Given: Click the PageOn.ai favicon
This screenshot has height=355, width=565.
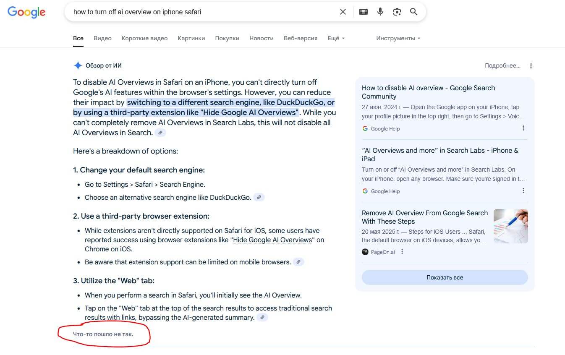Looking at the screenshot, I should click(365, 252).
